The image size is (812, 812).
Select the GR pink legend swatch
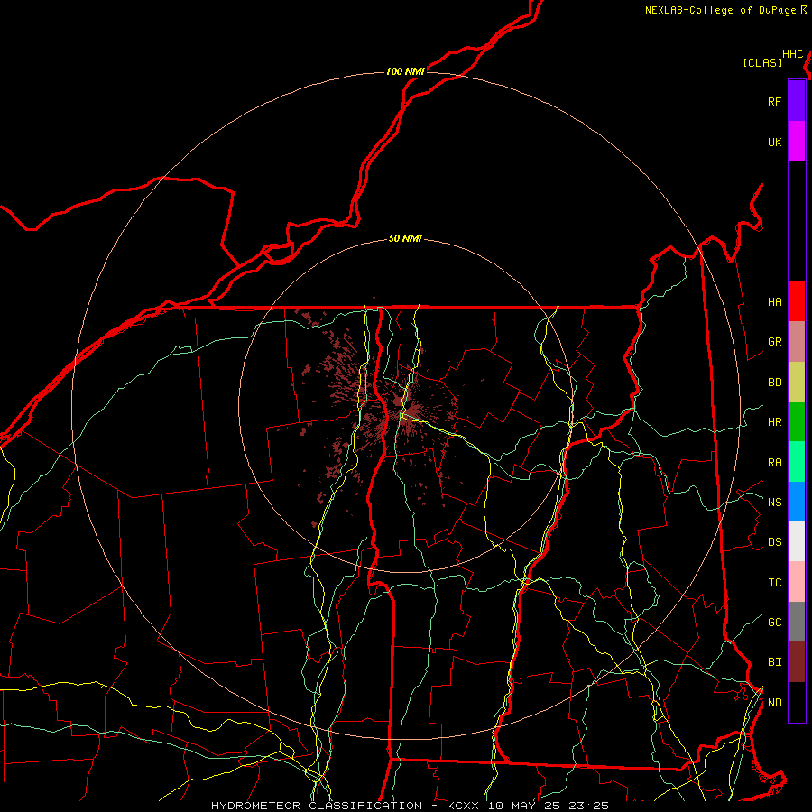797,342
